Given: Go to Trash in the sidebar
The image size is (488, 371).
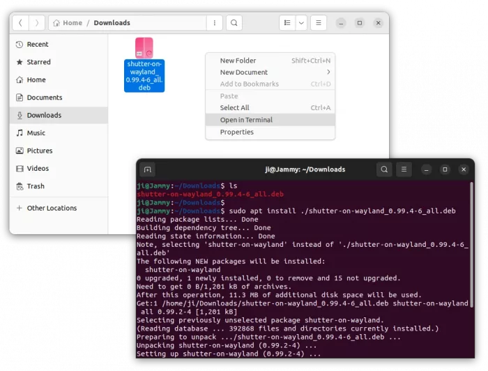Looking at the screenshot, I should (36, 186).
